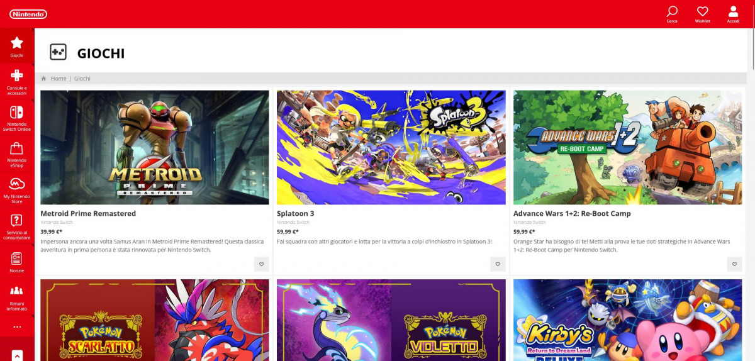Add Advance Wars 1+2 to wishlist
Viewport: 755px width, 361px height.
point(734,264)
